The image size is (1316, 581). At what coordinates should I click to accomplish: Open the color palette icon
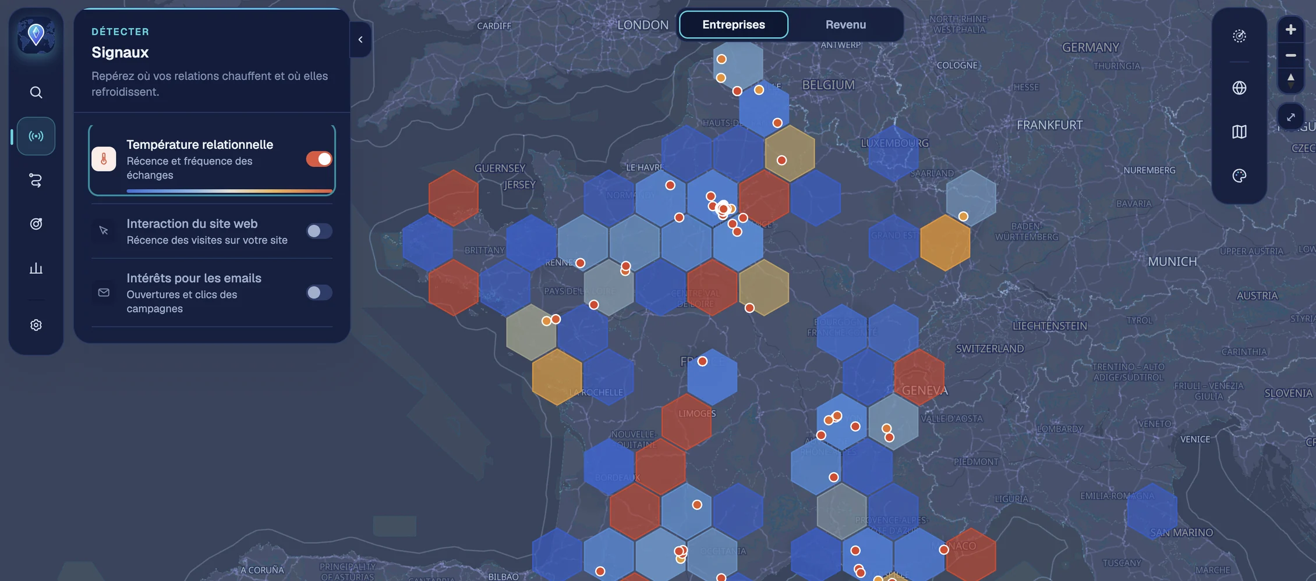coord(1240,176)
